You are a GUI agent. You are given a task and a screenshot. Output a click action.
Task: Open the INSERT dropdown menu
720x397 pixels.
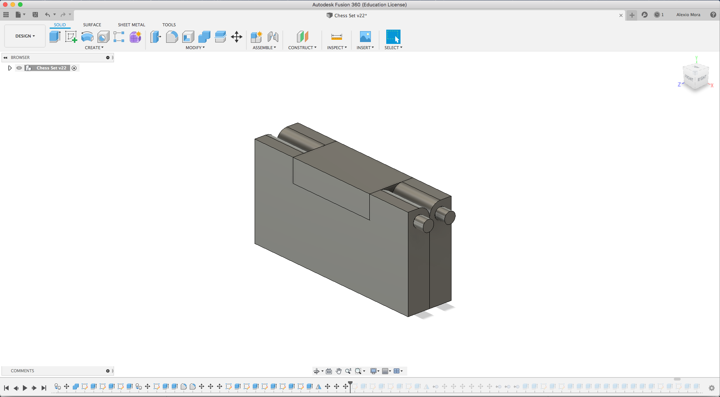pyautogui.click(x=365, y=48)
